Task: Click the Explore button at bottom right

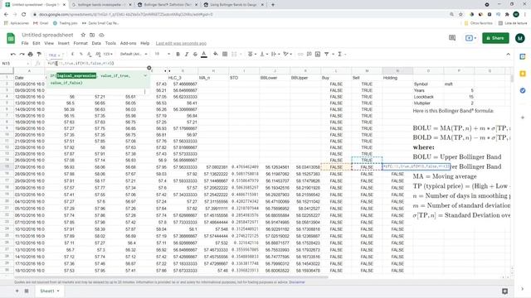Action: point(505,291)
